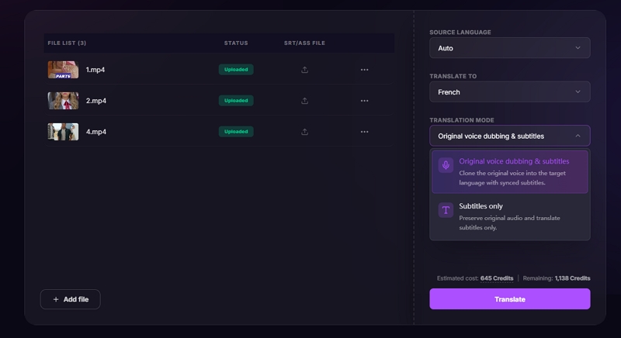This screenshot has height=338, width=621.
Task: Click the Remaining 1,138 Credits text
Action: tap(557, 278)
